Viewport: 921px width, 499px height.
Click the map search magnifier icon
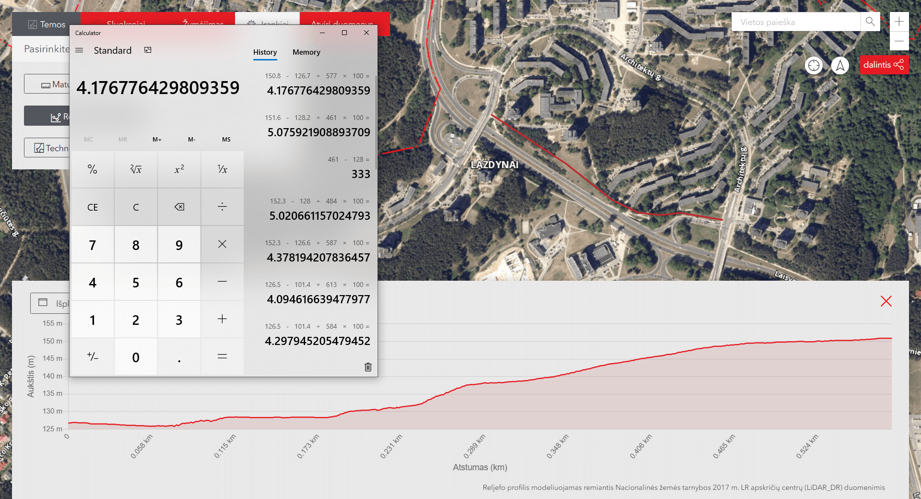(870, 22)
